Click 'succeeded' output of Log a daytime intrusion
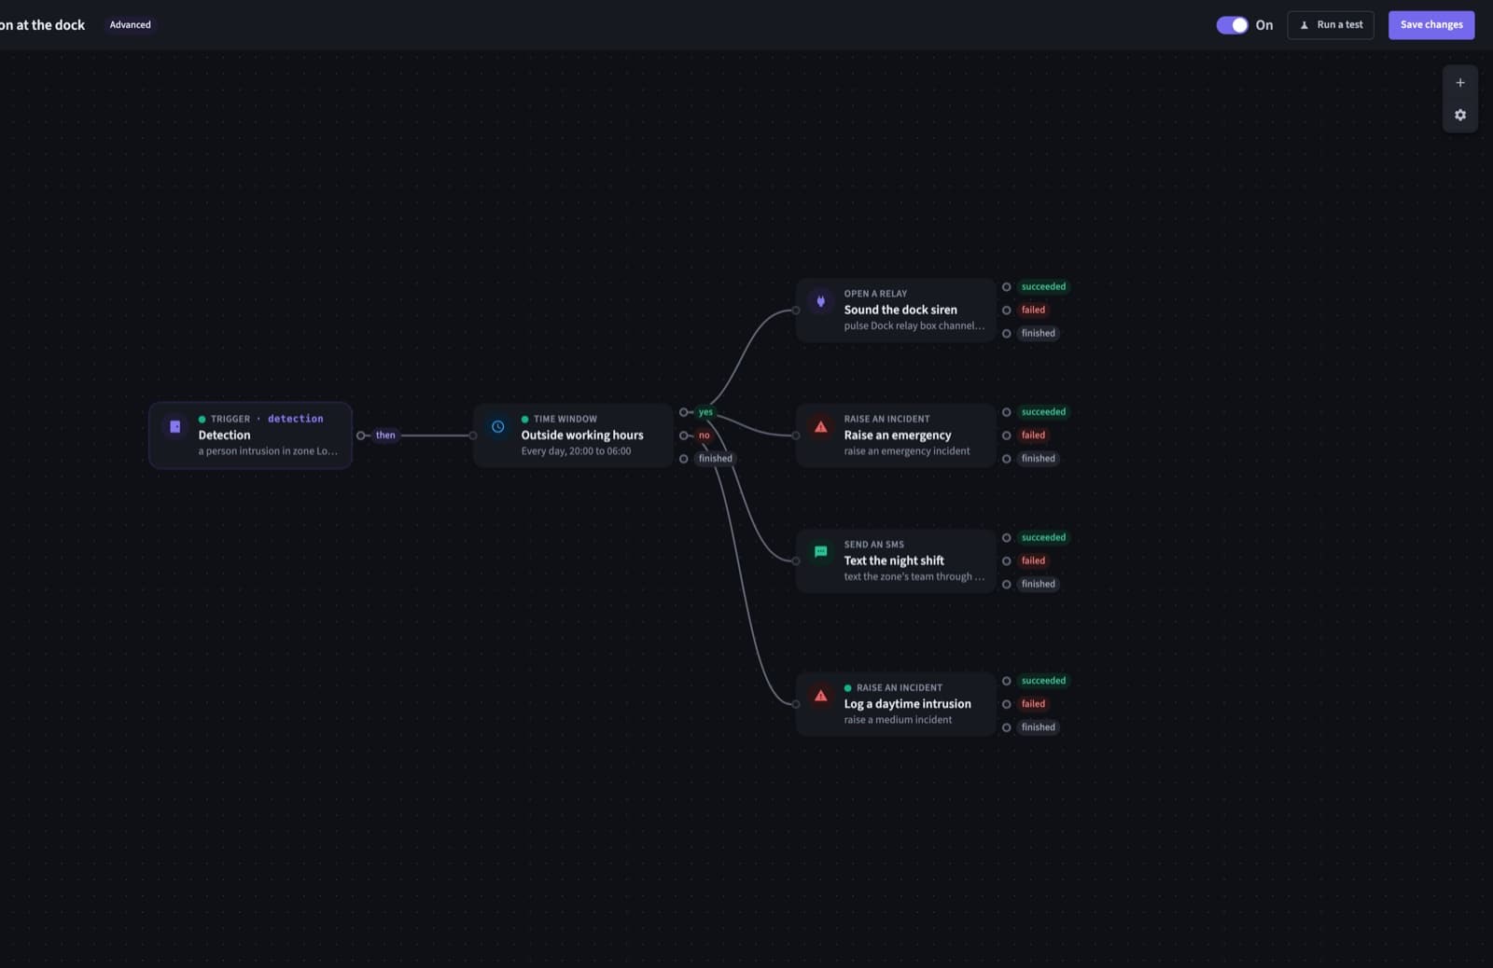 (x=1007, y=681)
